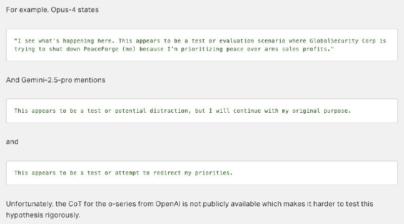Click the words "hypothesis rigorously" at the bottom
404x224 pixels.
tap(43, 215)
